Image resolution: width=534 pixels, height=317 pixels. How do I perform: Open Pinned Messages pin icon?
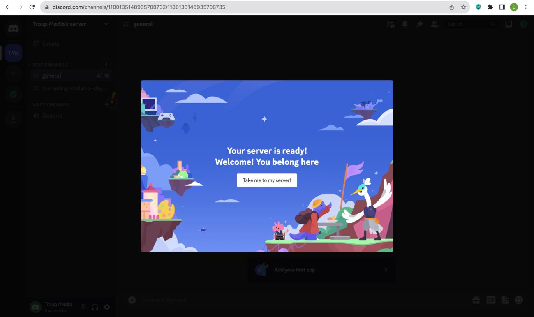click(x=420, y=24)
